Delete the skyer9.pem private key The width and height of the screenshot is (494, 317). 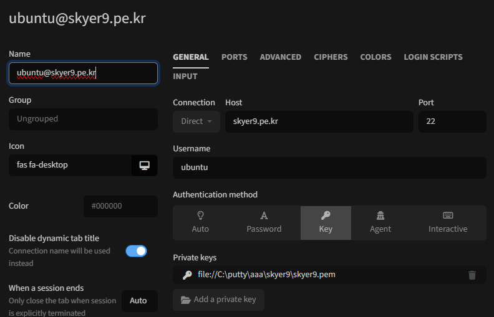(x=472, y=275)
